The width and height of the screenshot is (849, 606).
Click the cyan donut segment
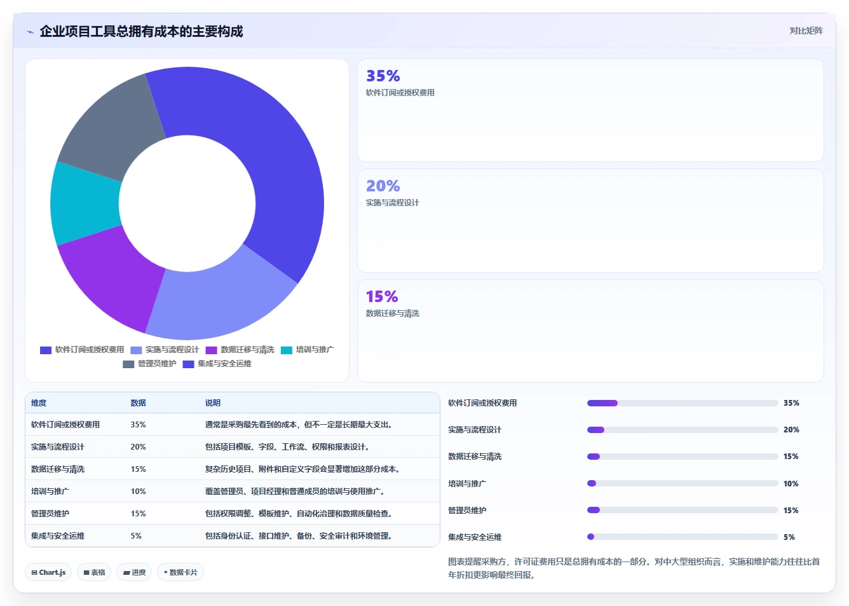click(x=84, y=203)
